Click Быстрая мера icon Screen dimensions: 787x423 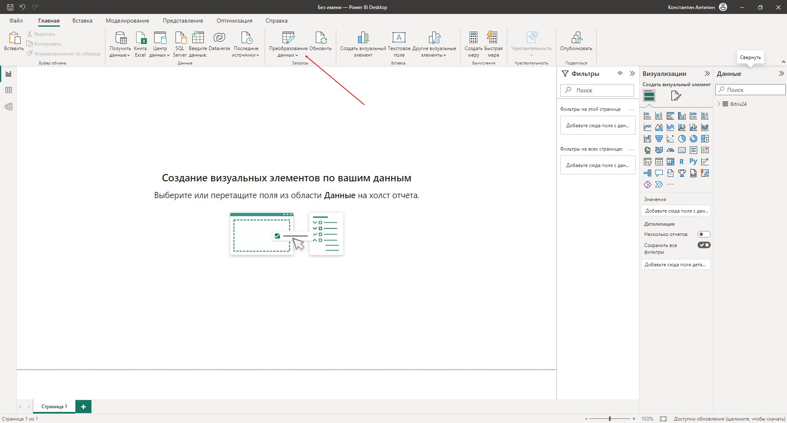click(x=492, y=37)
